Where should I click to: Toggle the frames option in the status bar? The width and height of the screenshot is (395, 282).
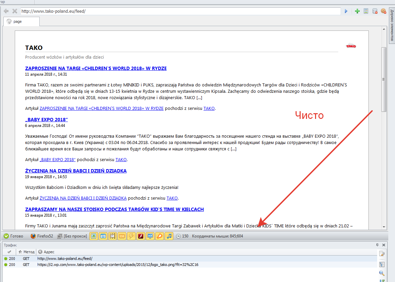[x=112, y=236]
